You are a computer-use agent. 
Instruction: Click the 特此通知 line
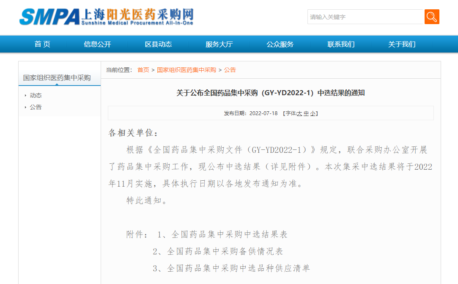(x=147, y=201)
